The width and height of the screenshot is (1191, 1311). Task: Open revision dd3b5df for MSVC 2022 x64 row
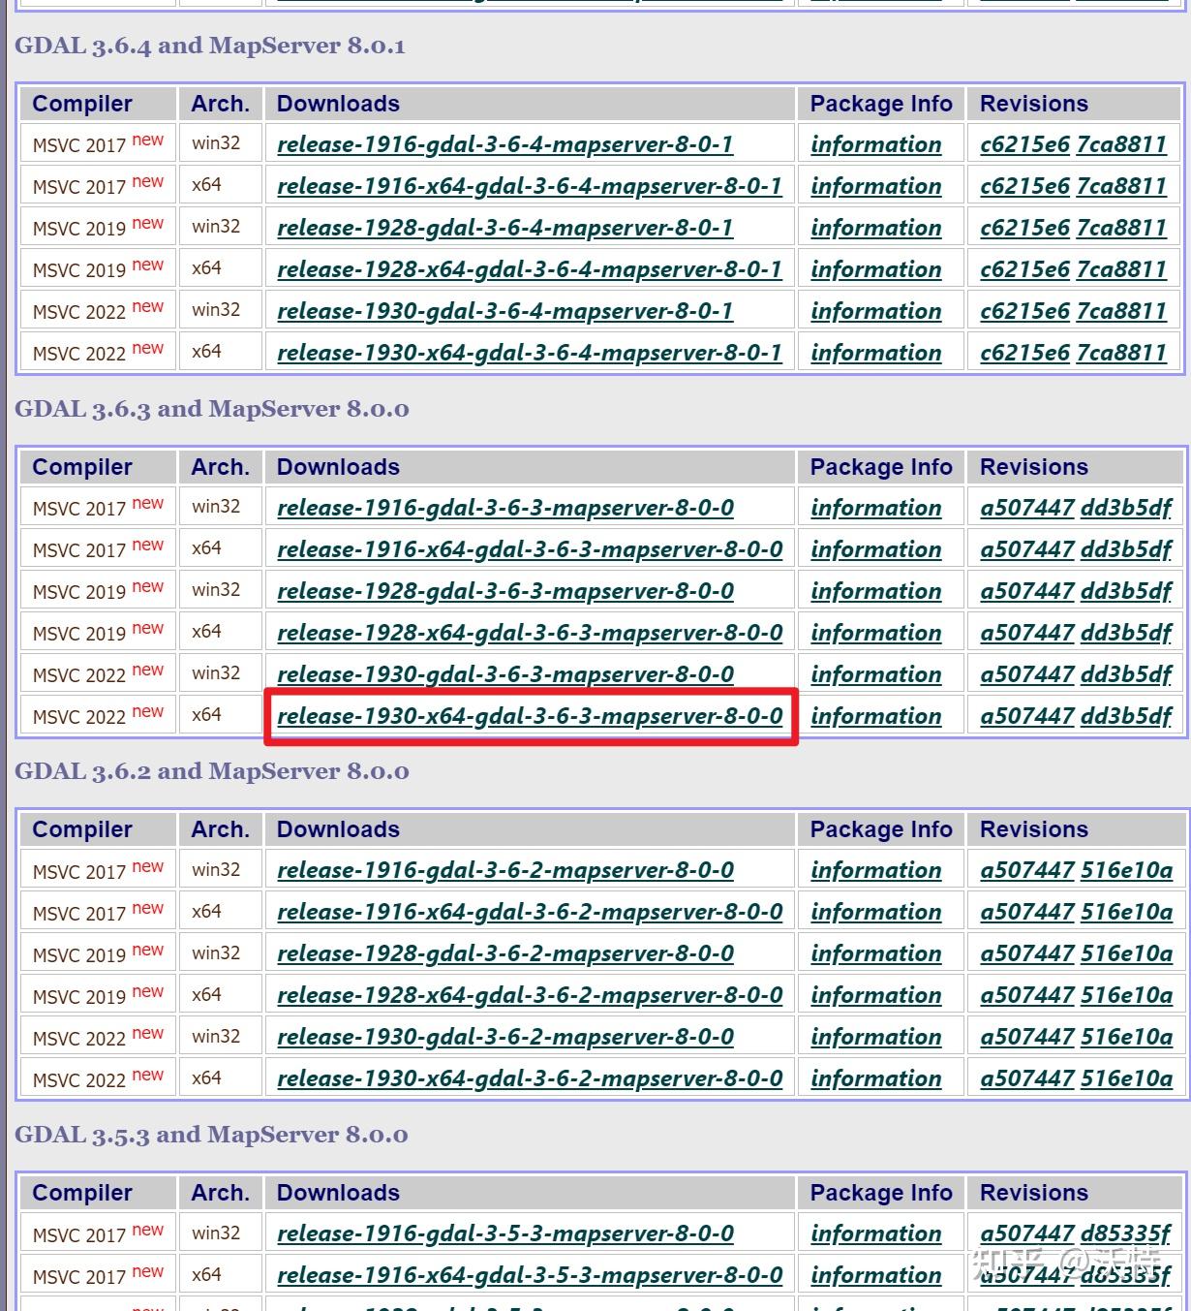pyautogui.click(x=1125, y=716)
